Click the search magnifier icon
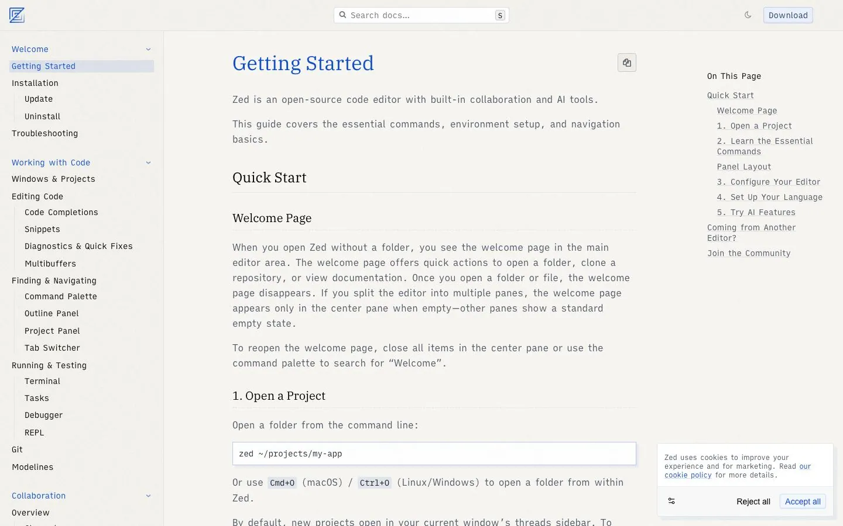 click(x=343, y=15)
